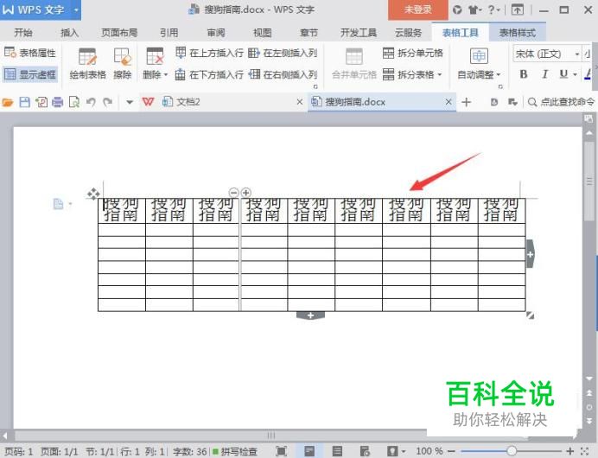Expand the quick access toolbar dropdown arrow
Screen dimensions: 598x458
click(130, 102)
